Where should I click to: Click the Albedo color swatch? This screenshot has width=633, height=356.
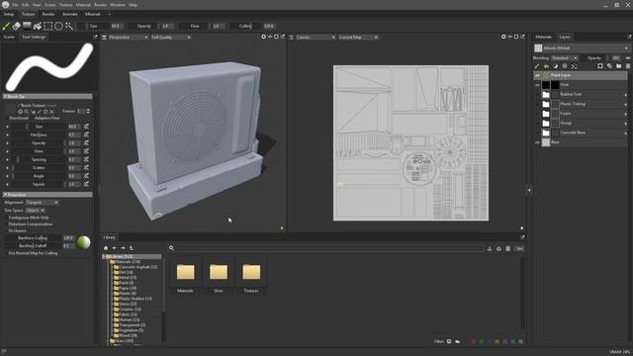pos(538,48)
